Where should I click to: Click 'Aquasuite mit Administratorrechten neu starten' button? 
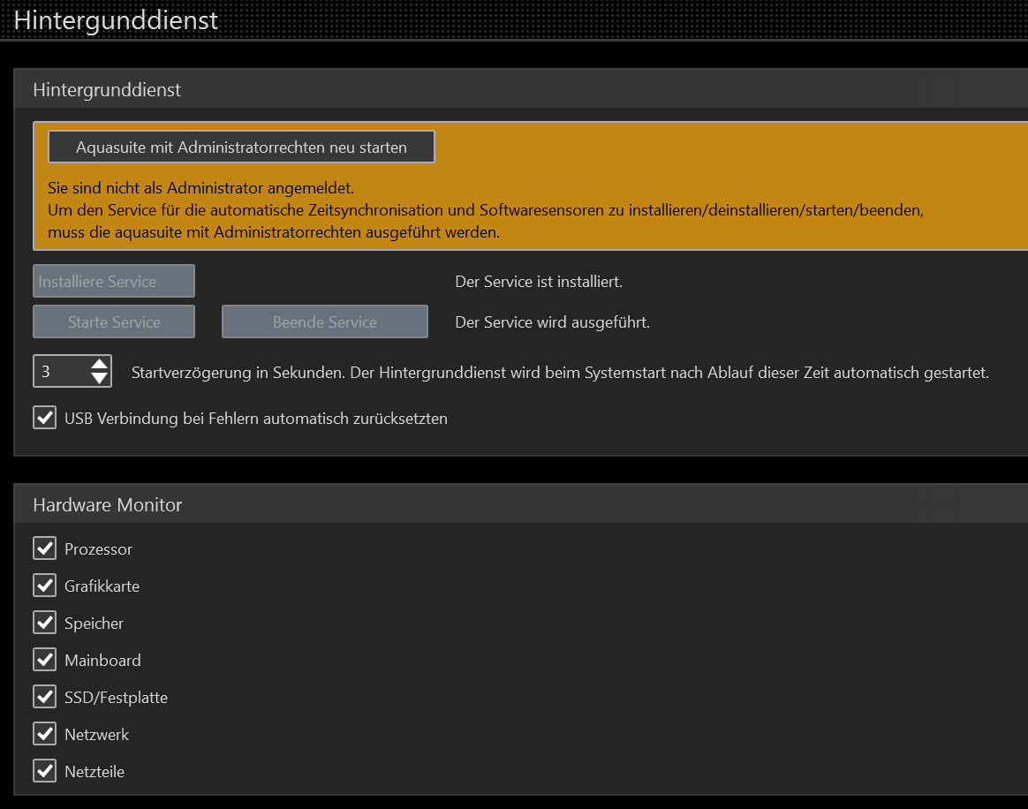(241, 147)
